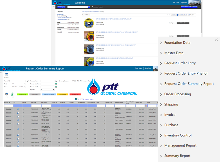Expand the Request Order Entry section
This screenshot has width=220, height=162.
161,63
